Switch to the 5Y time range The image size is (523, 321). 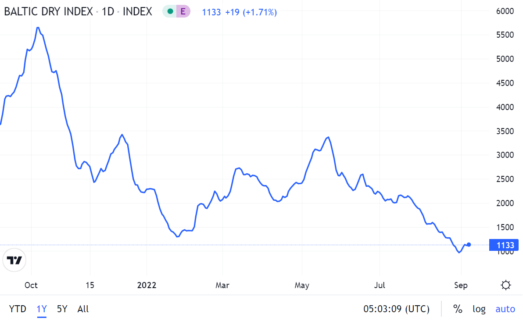coord(62,309)
